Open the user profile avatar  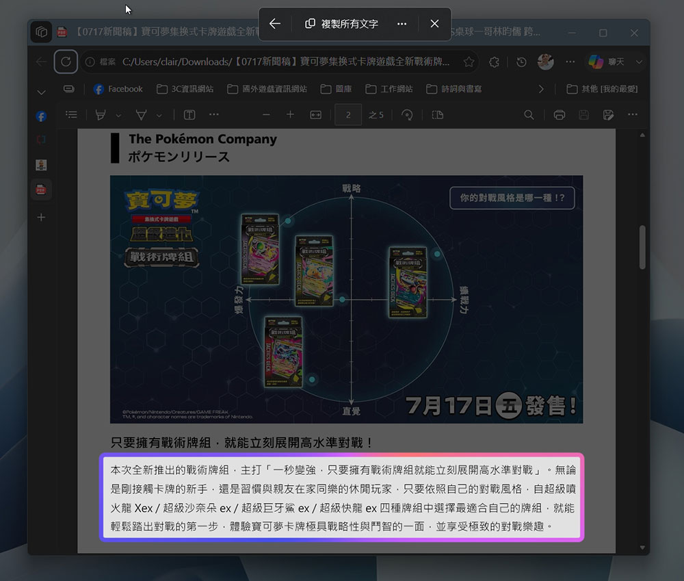[546, 62]
